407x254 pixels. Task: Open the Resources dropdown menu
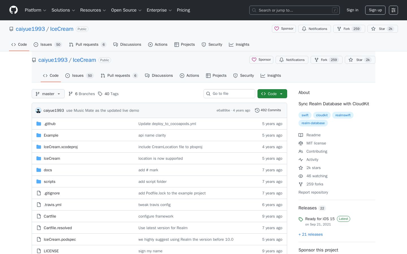click(x=93, y=10)
